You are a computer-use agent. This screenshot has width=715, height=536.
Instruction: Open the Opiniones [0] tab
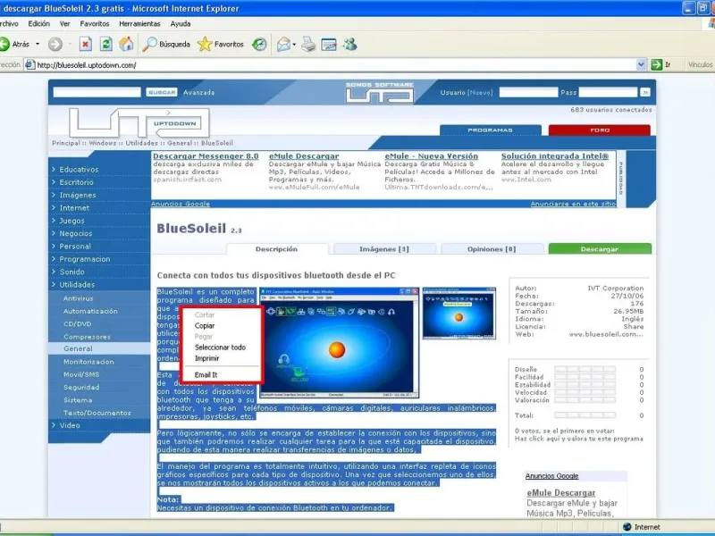pos(492,249)
